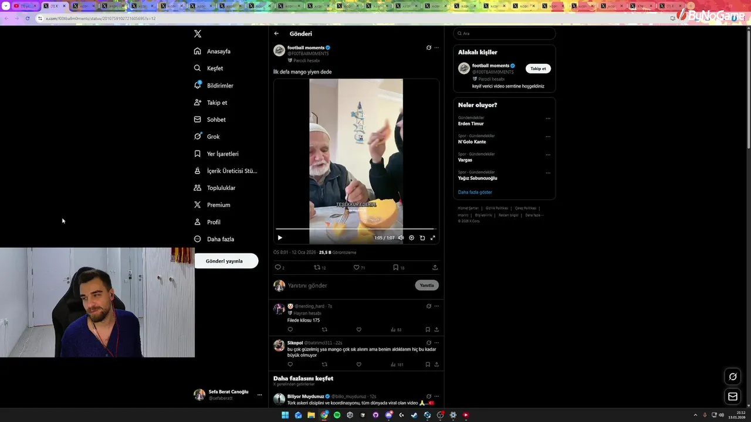Reply to the main post
Viewport: 751px width, 422px height.
279,267
